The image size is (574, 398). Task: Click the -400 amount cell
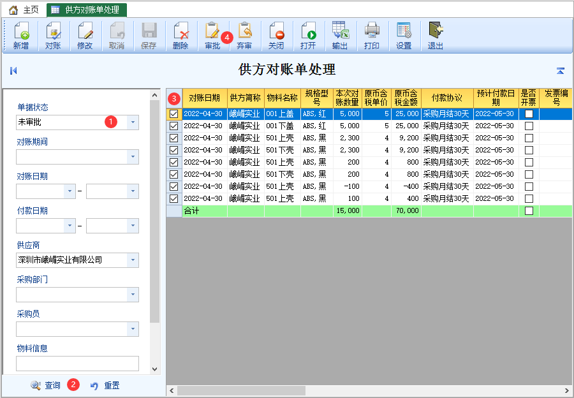[407, 186]
